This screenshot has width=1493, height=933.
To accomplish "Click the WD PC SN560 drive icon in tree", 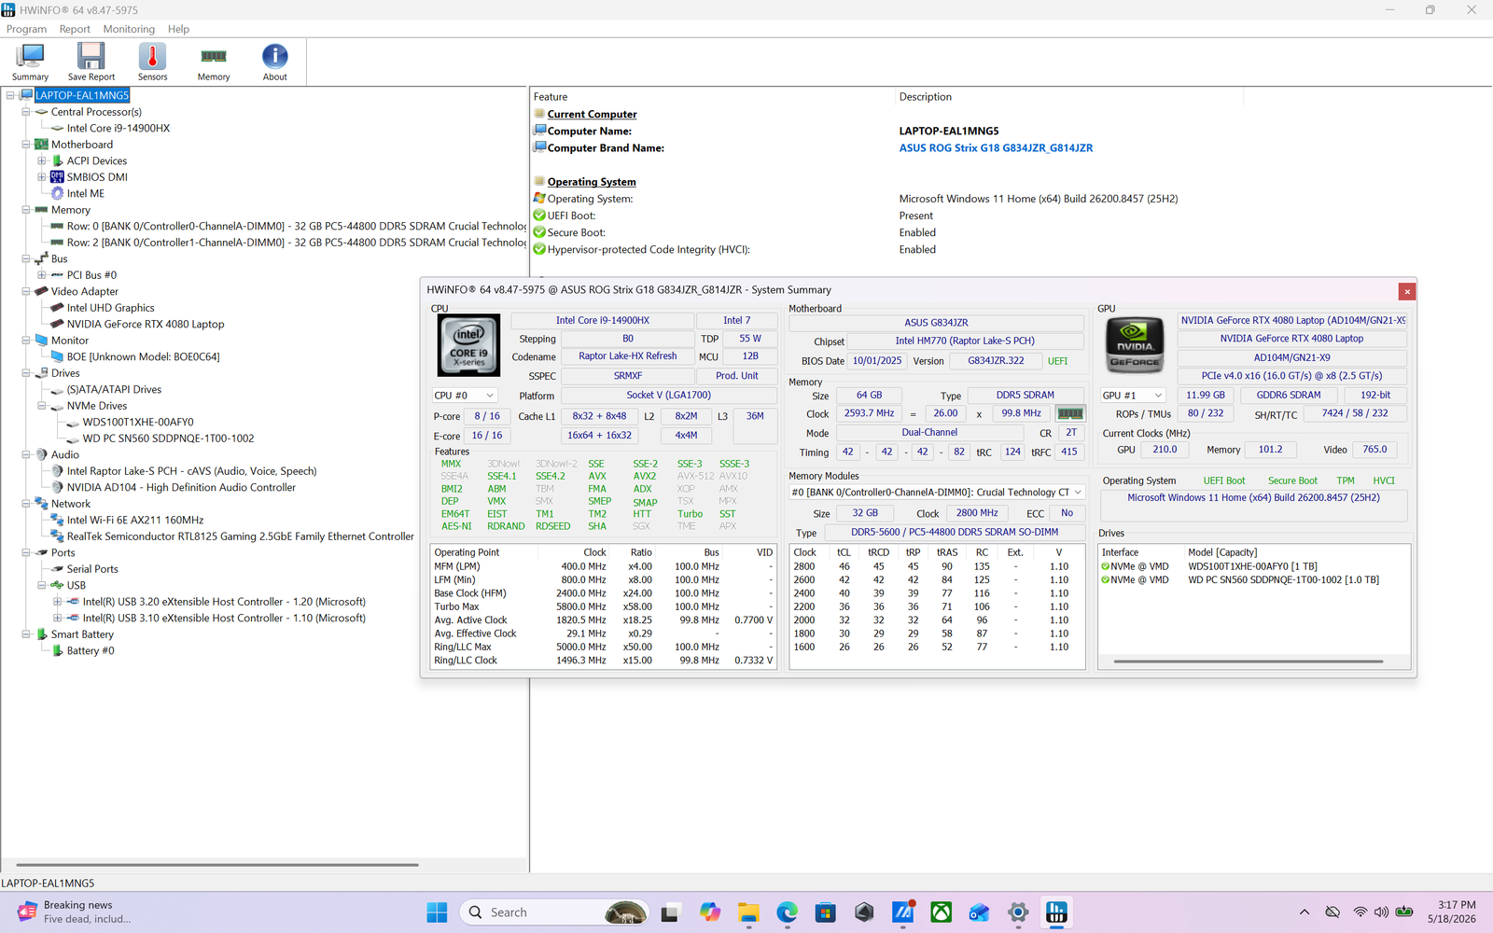I will [73, 439].
